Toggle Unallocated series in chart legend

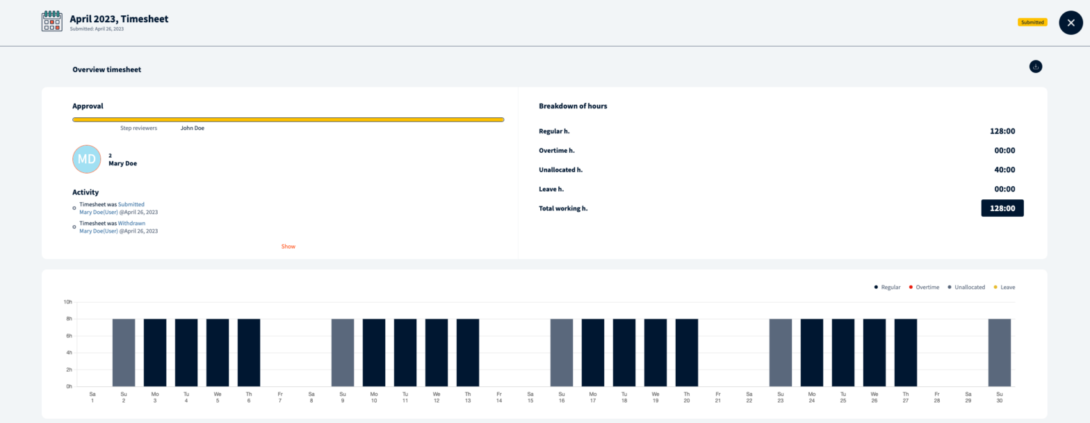pyautogui.click(x=966, y=287)
